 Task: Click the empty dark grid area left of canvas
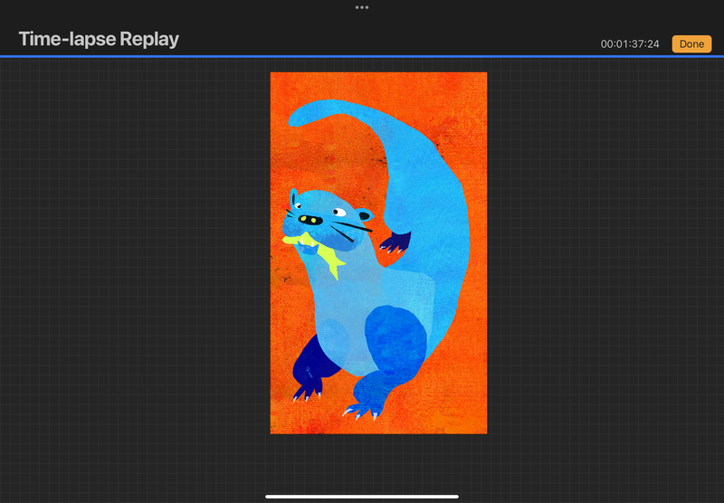click(x=136, y=271)
